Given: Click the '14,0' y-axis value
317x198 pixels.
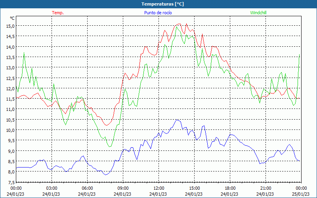Looking at the screenshot, I should 11,47.
